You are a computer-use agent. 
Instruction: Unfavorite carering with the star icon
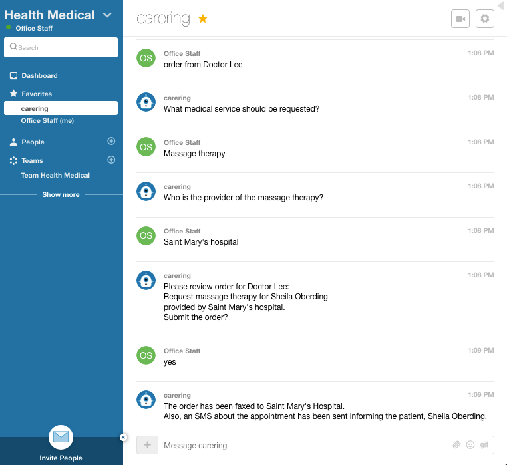click(x=203, y=19)
